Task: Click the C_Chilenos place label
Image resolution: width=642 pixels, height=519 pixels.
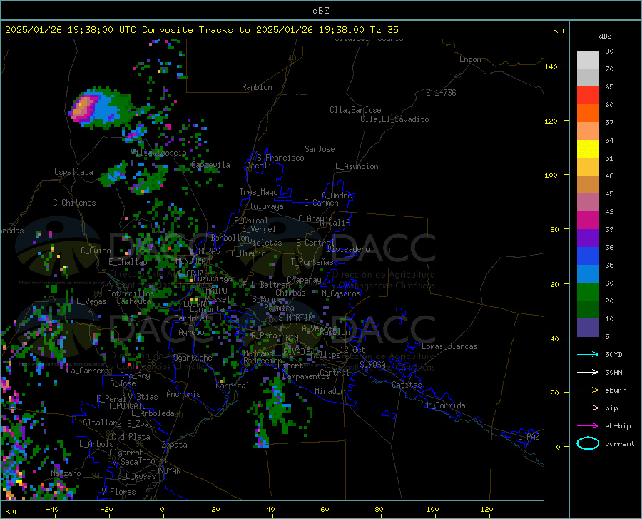Action: coord(74,203)
